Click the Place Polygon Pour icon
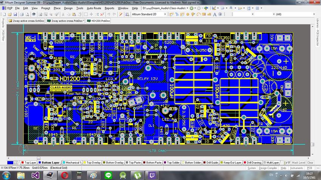The height and width of the screenshot is (180, 321). (209, 14)
